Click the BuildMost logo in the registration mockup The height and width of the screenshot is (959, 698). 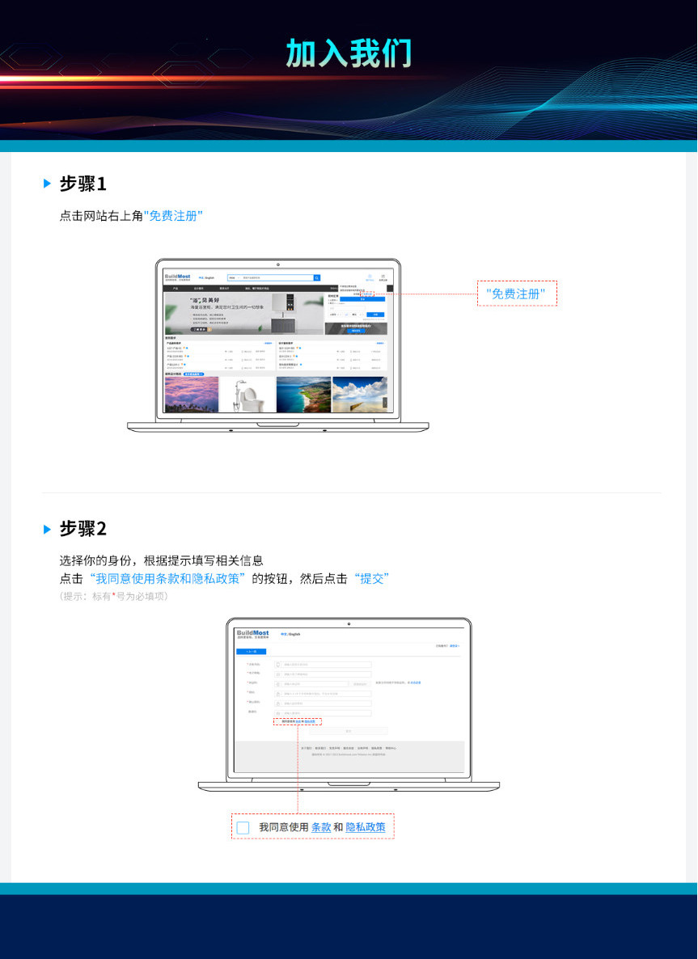[252, 634]
